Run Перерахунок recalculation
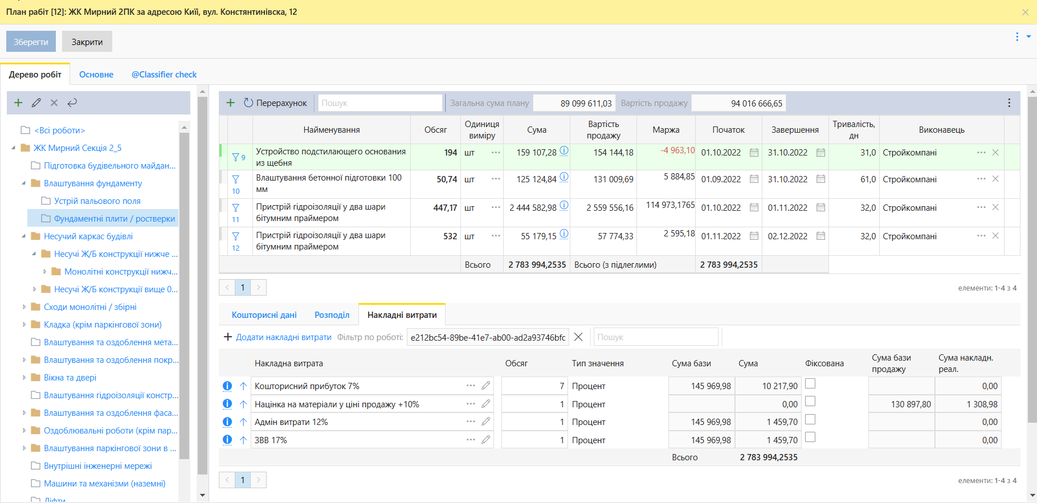This screenshot has height=503, width=1037. (x=275, y=103)
